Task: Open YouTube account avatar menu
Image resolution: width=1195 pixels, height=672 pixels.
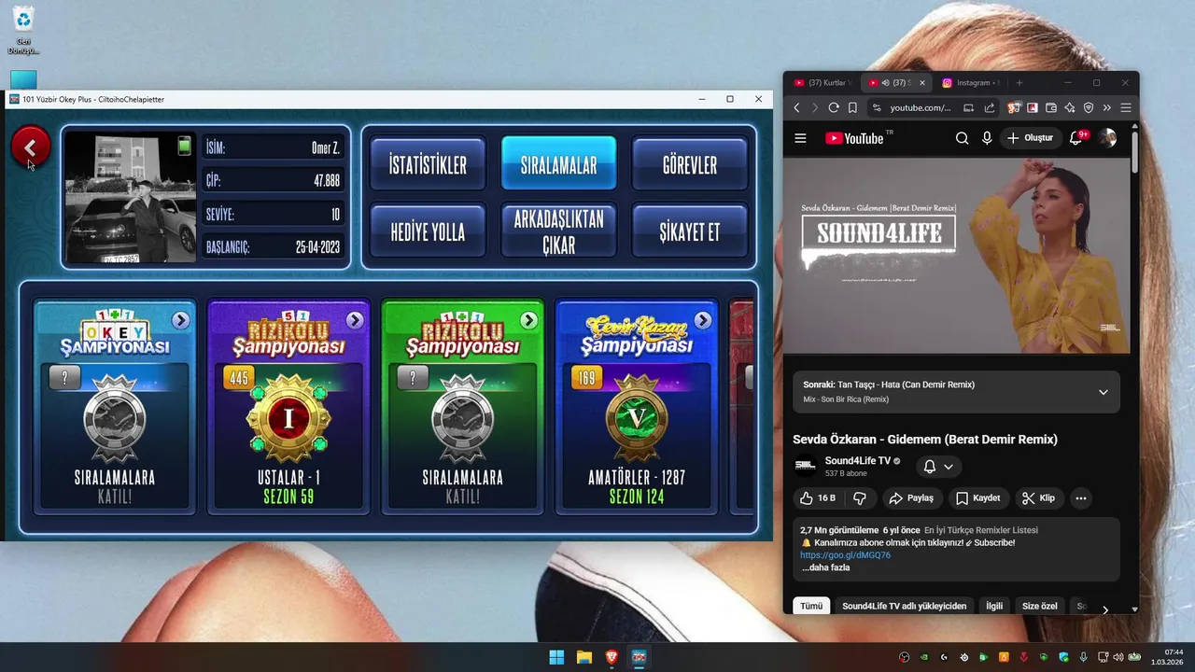Action: pos(1108,138)
